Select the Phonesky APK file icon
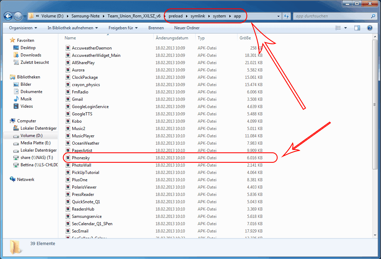The height and width of the screenshot is (259, 381). click(x=68, y=158)
